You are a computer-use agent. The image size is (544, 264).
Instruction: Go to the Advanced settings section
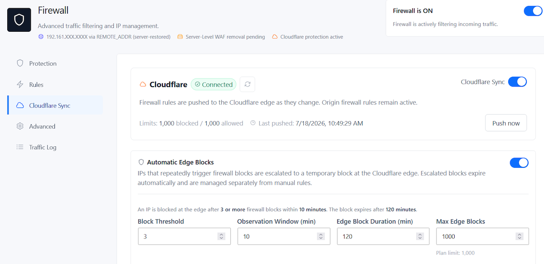[x=55, y=126]
